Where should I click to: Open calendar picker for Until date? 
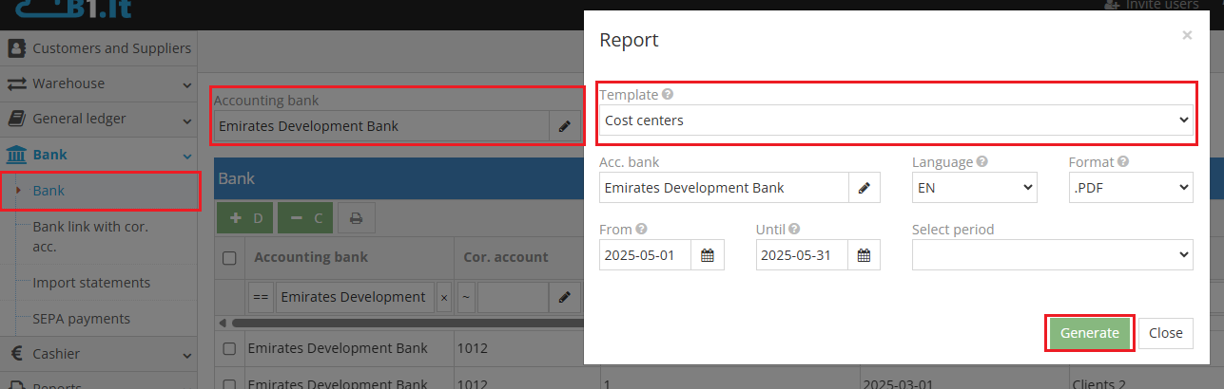(x=864, y=255)
